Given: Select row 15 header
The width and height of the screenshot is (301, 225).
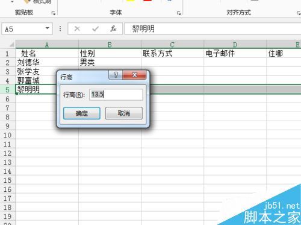Looking at the screenshot, I should coord(8,180).
